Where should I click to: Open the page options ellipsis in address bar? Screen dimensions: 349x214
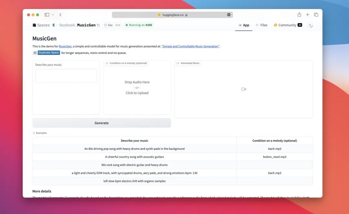tap(228, 15)
